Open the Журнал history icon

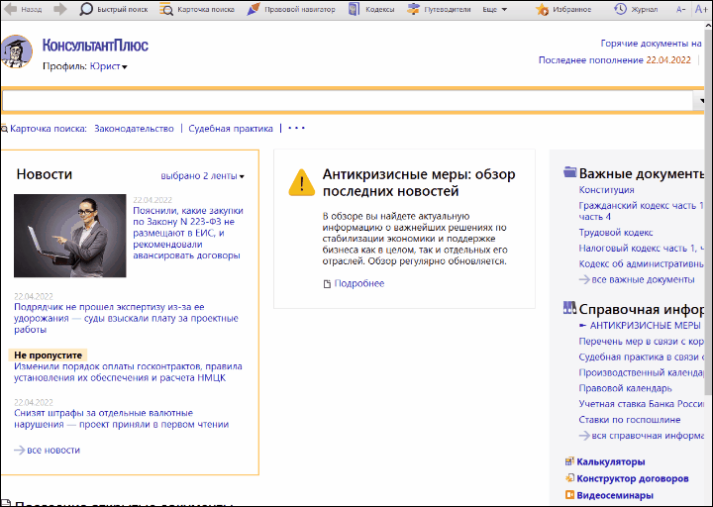(x=621, y=9)
